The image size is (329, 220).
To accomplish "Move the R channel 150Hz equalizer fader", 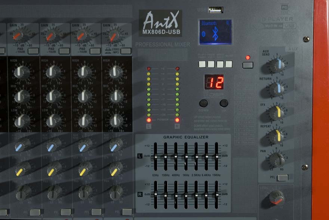I will (x=166, y=196).
